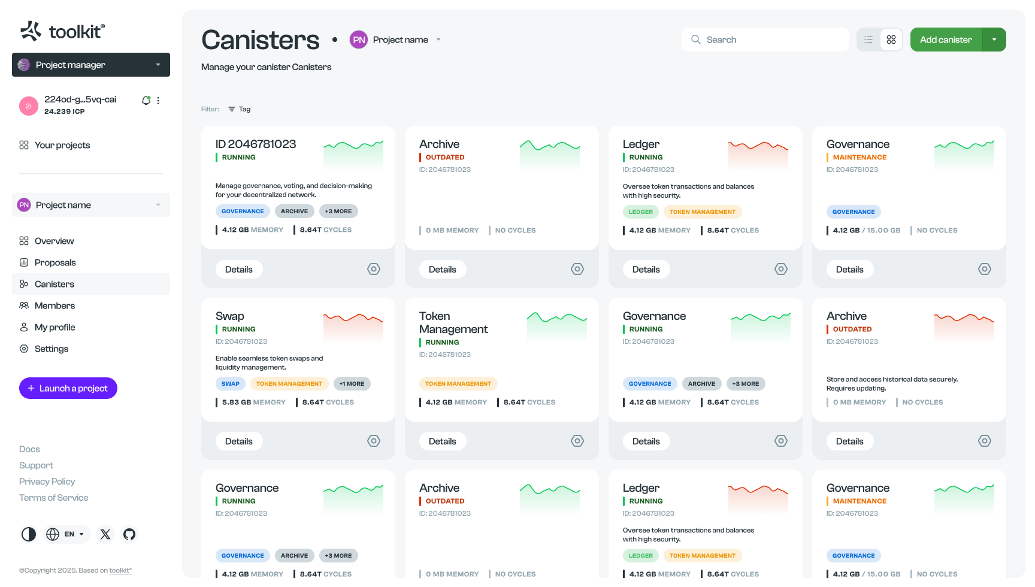The image size is (1035, 587).
Task: Open Details for Token Management canister
Action: point(443,441)
